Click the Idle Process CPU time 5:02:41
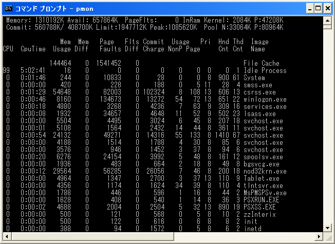 (33, 70)
